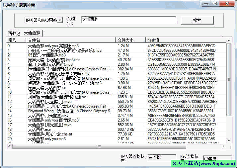Image resolution: width=237 pixels, height=168 pixels.
Task: Sort by the 文件大小 column header
Action: [x=130, y=40]
